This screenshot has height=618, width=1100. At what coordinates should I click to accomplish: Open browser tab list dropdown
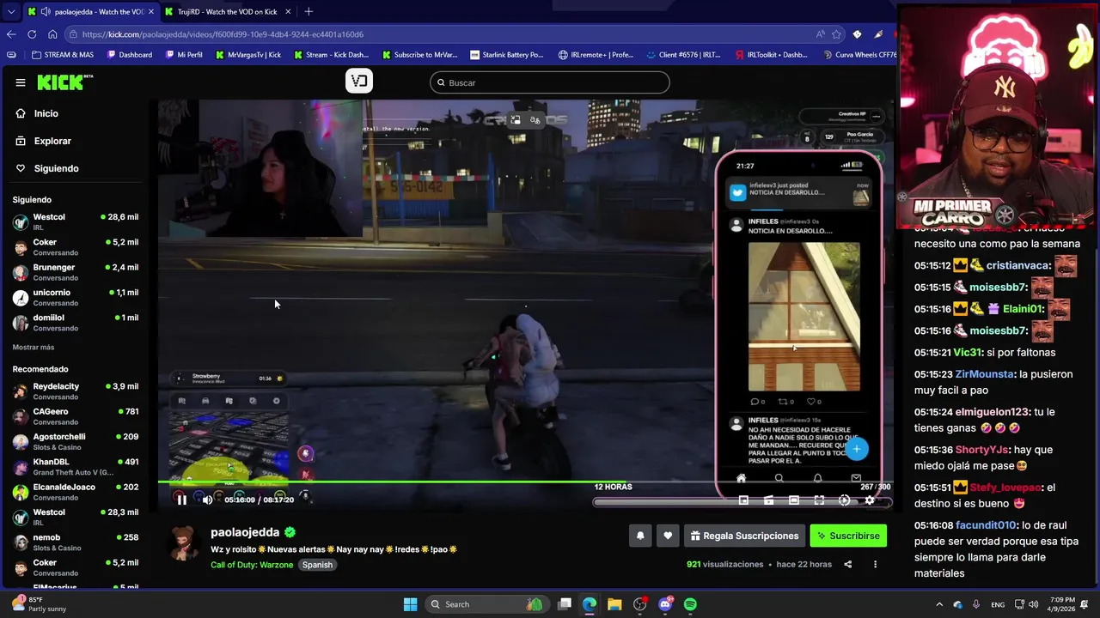coord(10,12)
